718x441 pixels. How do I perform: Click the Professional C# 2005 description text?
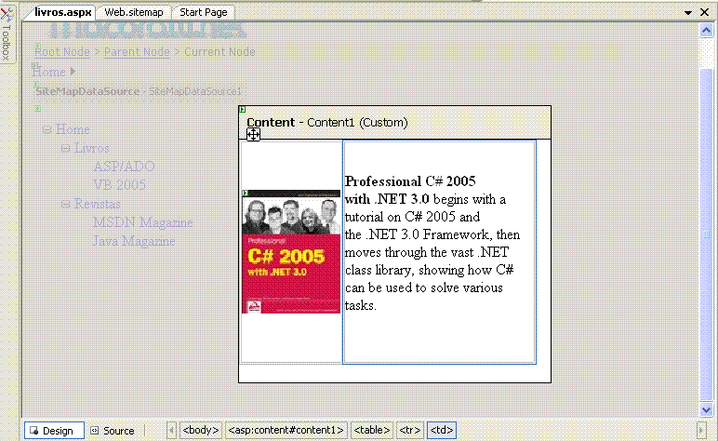pyautogui.click(x=432, y=243)
